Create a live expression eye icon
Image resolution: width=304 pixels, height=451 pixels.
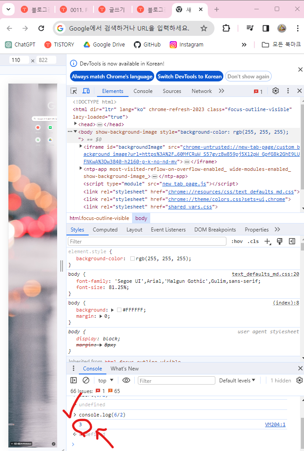point(126,380)
